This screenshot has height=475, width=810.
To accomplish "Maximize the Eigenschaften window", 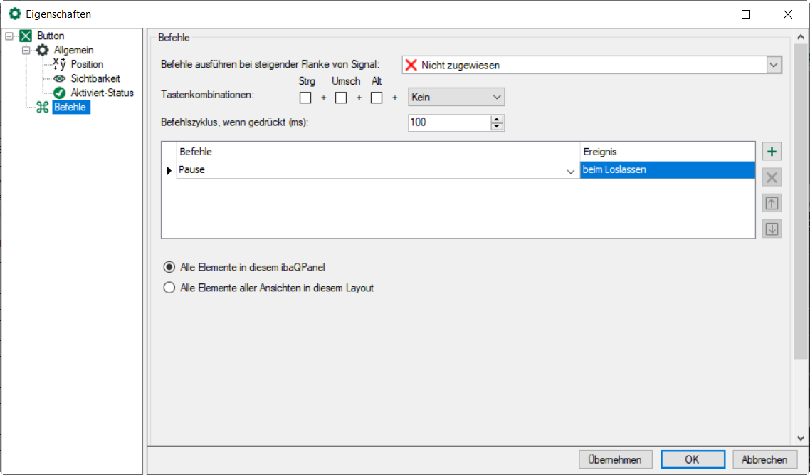I will (x=746, y=14).
